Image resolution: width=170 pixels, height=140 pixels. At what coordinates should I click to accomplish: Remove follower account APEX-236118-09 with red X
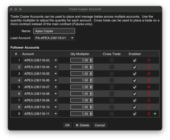coord(149,100)
